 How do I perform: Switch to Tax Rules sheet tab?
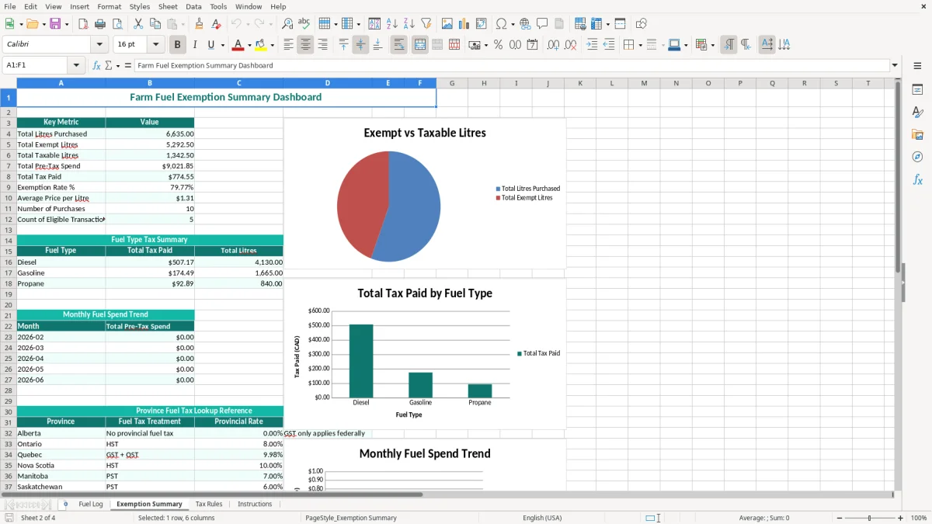209,504
